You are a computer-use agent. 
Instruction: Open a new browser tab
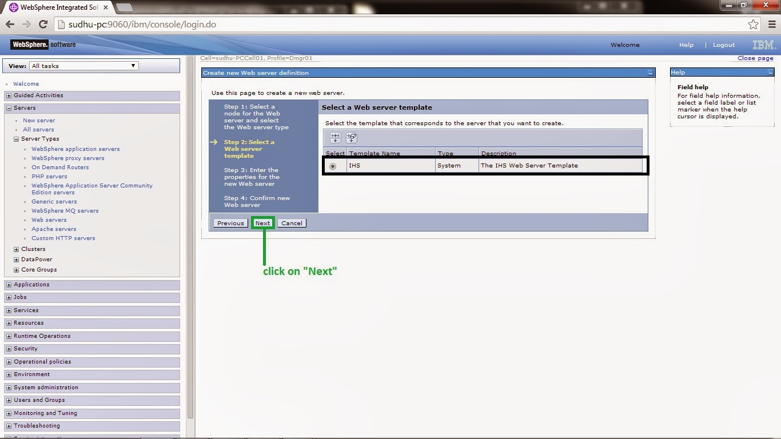pos(124,7)
